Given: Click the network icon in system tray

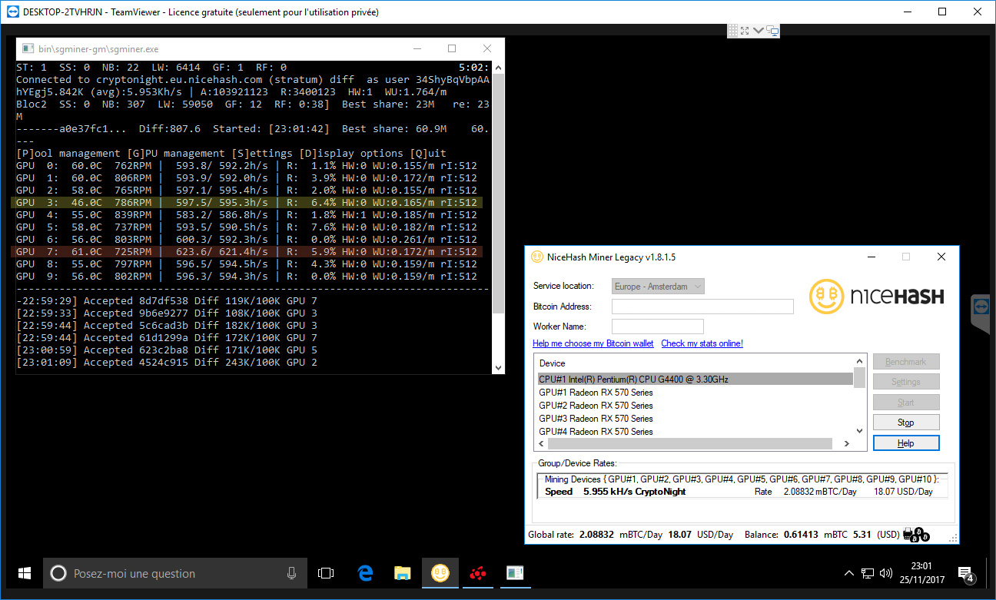Looking at the screenshot, I should coord(868,573).
